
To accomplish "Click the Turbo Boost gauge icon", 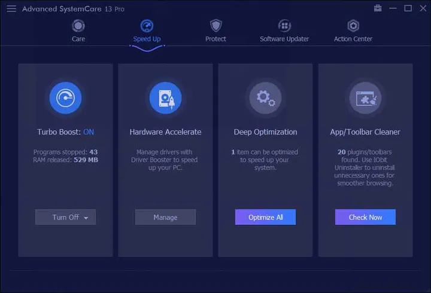I will pos(65,97).
